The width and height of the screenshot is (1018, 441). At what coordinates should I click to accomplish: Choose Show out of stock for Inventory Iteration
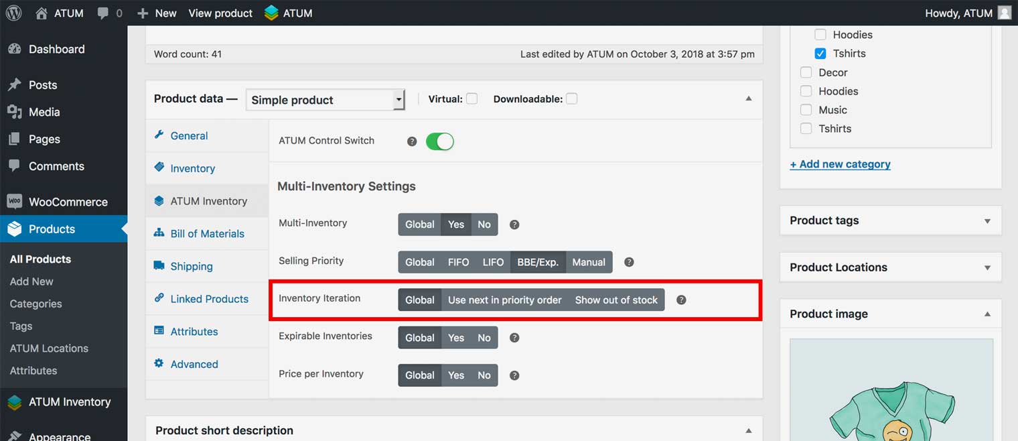pyautogui.click(x=616, y=300)
